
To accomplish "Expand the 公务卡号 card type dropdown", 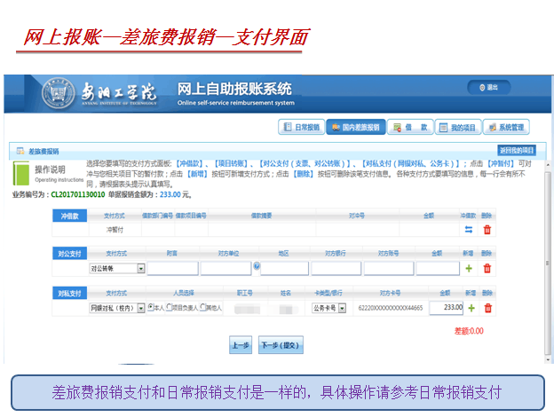I will click(x=344, y=308).
